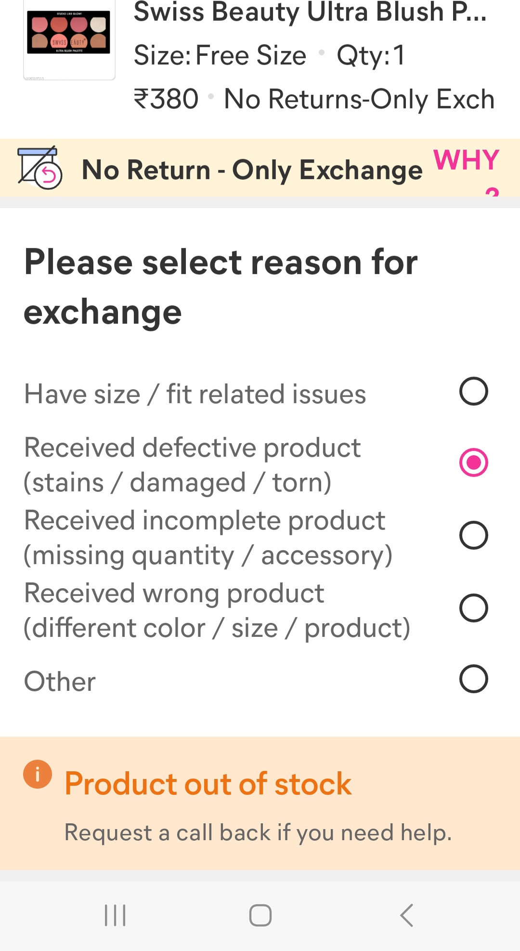This screenshot has height=951, width=520.
Task: Go back with Android back arrow
Action: click(407, 915)
